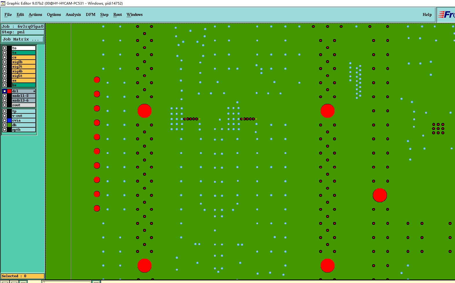Enable the v-cut layer checkbox
Viewport: 455px width, 283px height.
5,116
